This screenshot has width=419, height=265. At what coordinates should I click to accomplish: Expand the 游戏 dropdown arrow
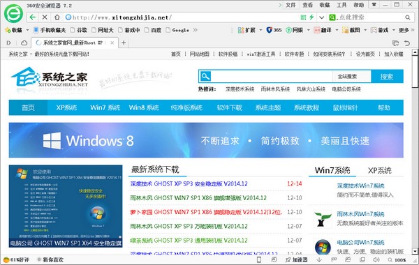(x=394, y=30)
